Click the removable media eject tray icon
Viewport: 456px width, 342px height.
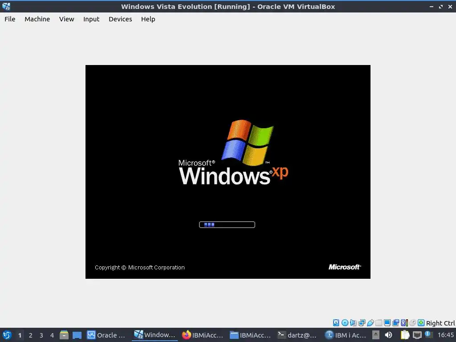click(376, 335)
